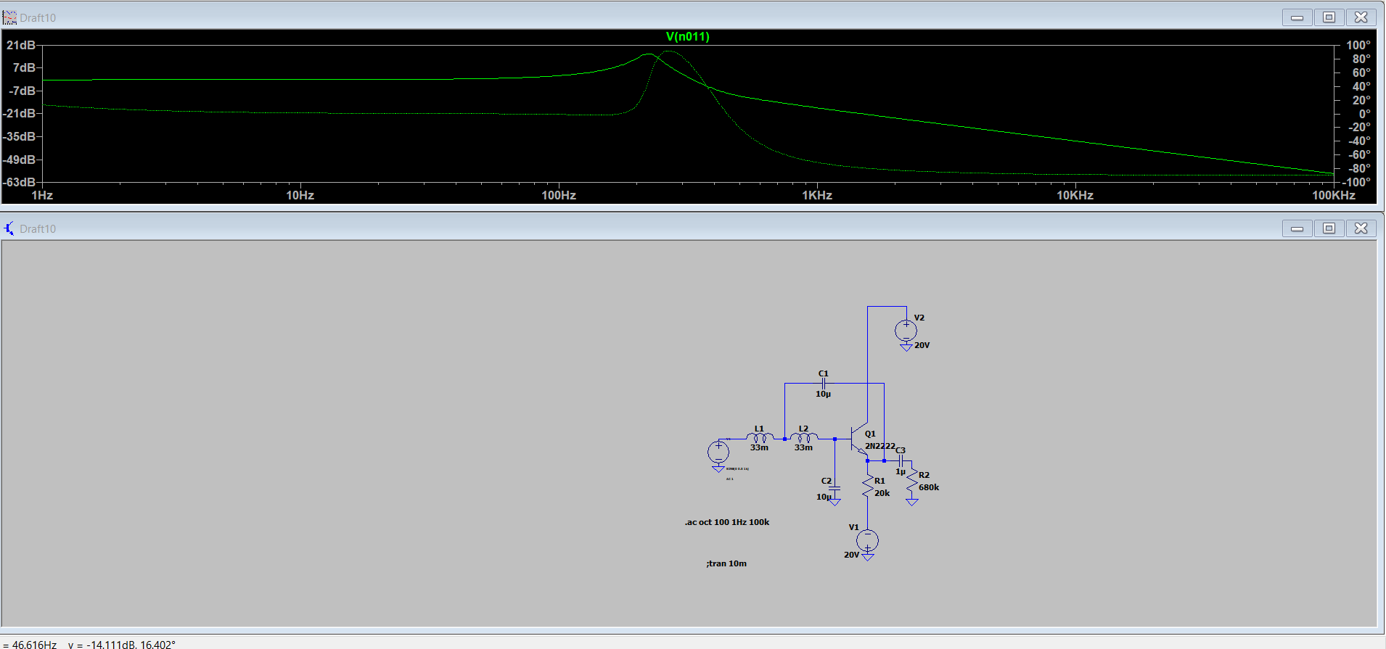Viewport: 1386px width, 649px height.
Task: Click the 100° label on phase axis
Action: (1358, 45)
